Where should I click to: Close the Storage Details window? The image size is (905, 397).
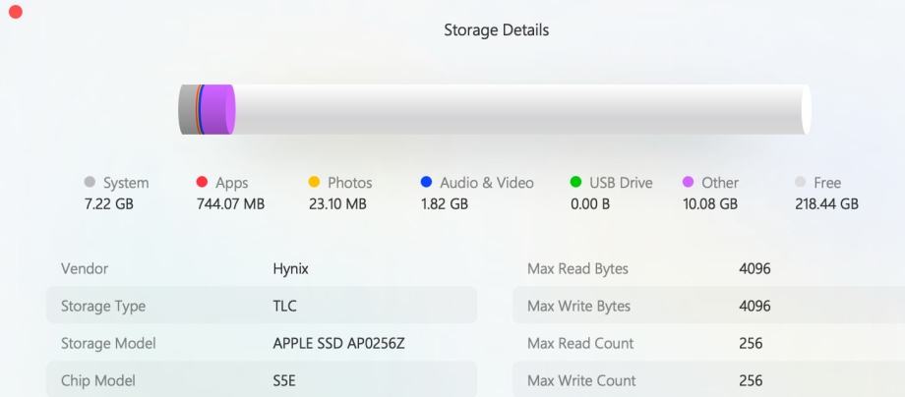pyautogui.click(x=15, y=12)
